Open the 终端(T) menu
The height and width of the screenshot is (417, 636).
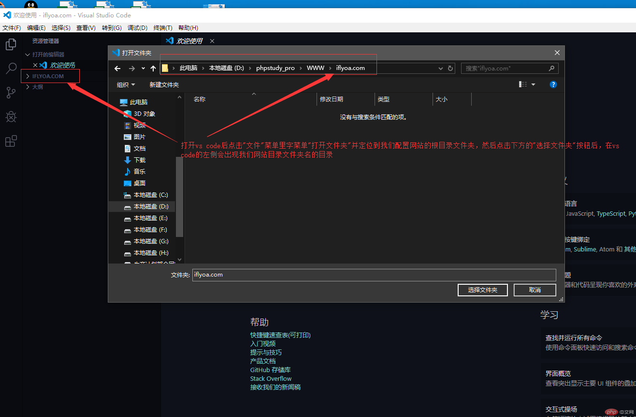163,28
